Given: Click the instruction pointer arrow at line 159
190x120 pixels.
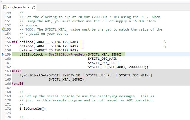Looking at the screenshot, I should (3, 54).
